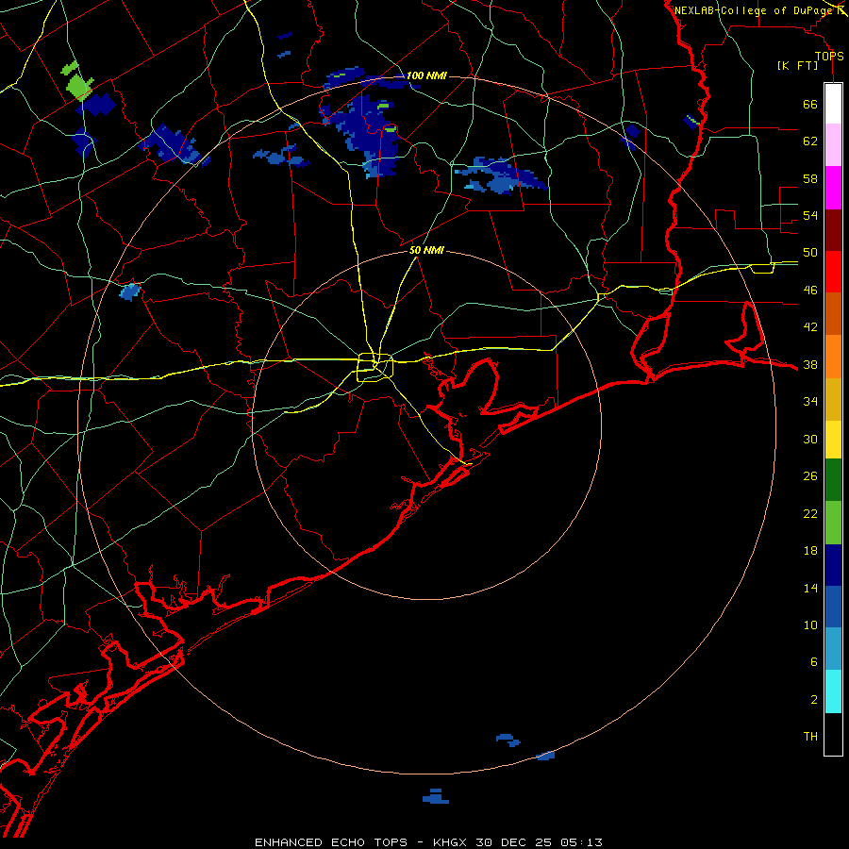Click the "ENHANCED ECHO TOPS" caption text
Viewport: 849px width, 849px height.
(x=331, y=842)
